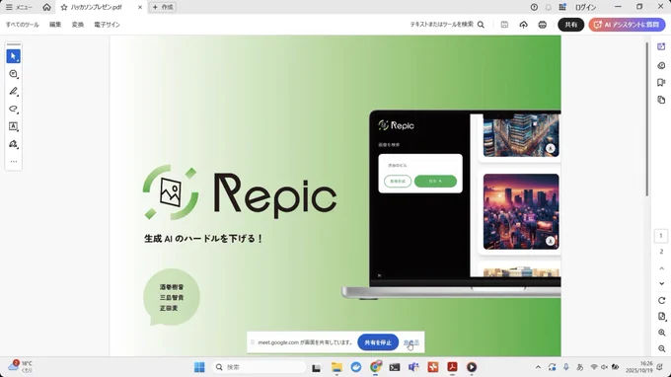The image size is (671, 377).
Task: Select the Add comment tool
Action: click(x=13, y=74)
